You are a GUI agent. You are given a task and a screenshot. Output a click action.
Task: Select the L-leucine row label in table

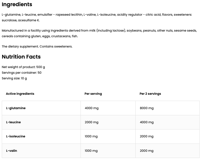point(13,122)
